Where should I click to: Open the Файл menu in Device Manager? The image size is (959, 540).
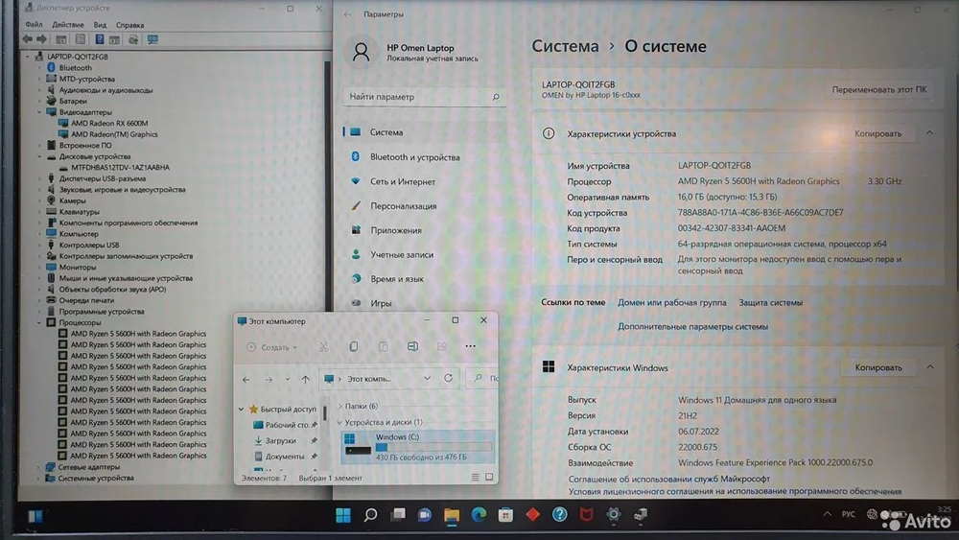pos(34,25)
